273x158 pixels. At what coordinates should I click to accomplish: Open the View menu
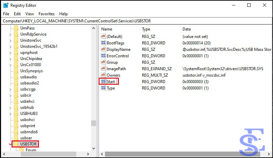click(29, 14)
